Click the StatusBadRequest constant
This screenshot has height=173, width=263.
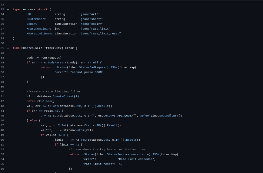93,67
